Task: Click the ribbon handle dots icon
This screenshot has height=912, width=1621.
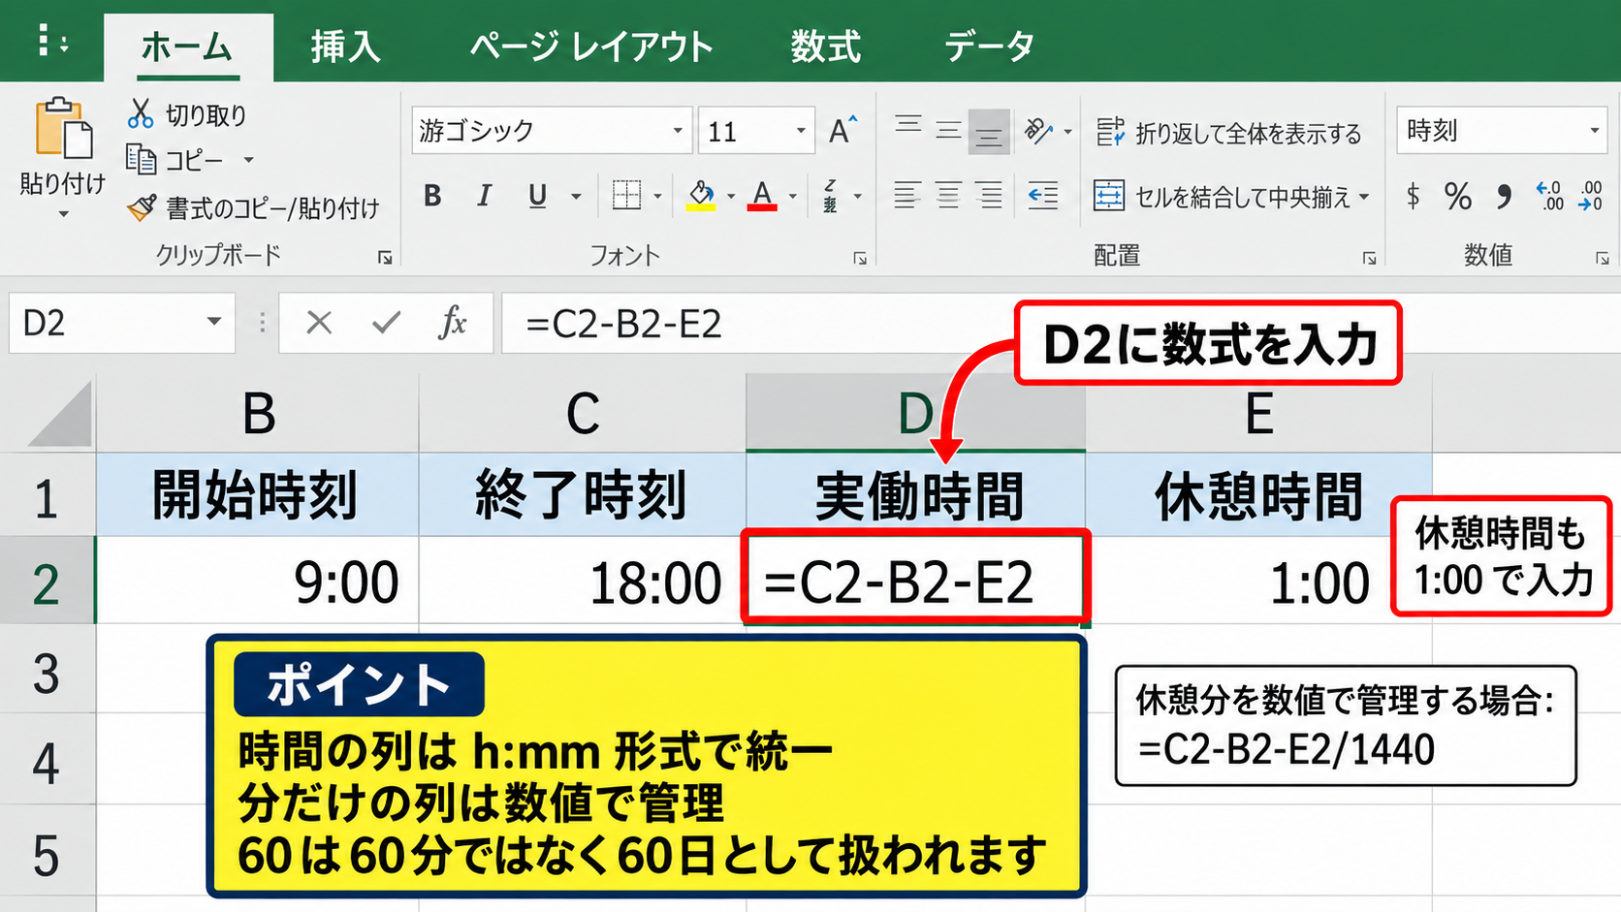Action: [51, 41]
